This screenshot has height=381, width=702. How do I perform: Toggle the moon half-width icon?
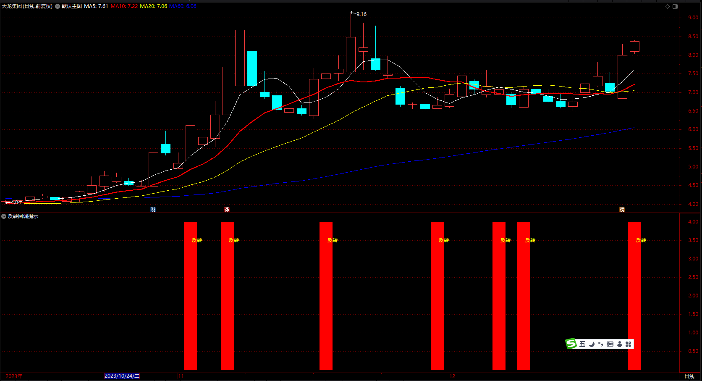[592, 344]
